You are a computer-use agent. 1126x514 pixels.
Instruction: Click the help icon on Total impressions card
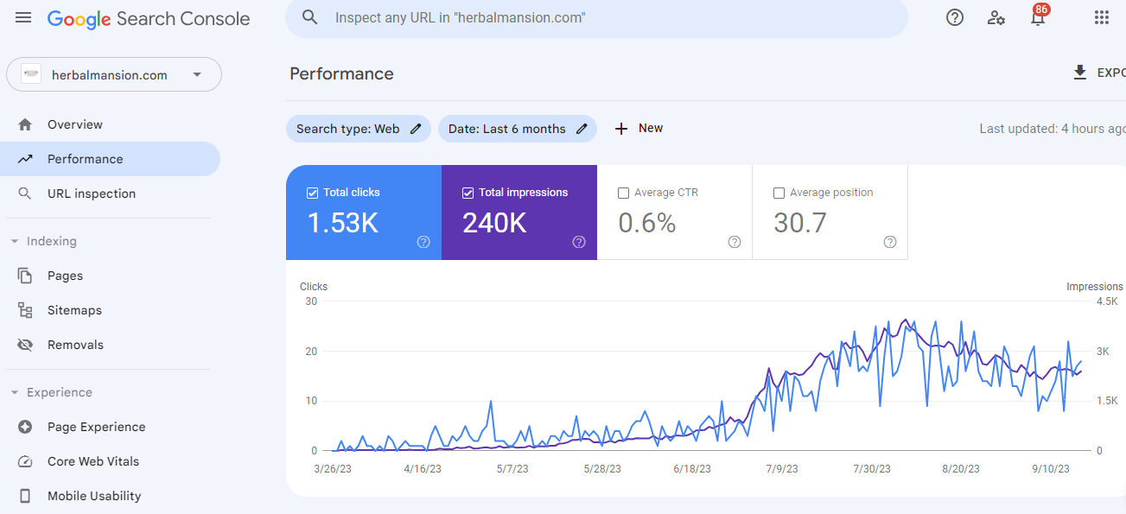coord(579,242)
